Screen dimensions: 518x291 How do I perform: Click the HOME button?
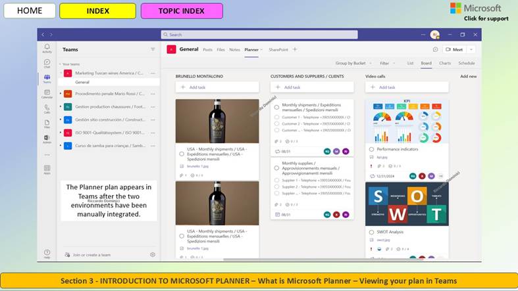click(30, 11)
